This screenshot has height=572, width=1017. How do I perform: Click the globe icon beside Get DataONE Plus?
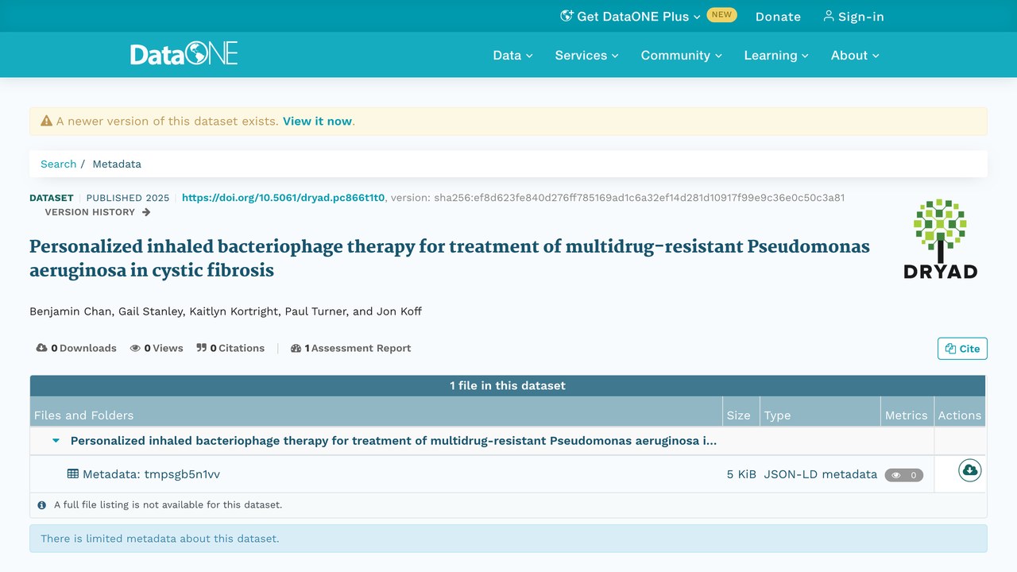[567, 16]
